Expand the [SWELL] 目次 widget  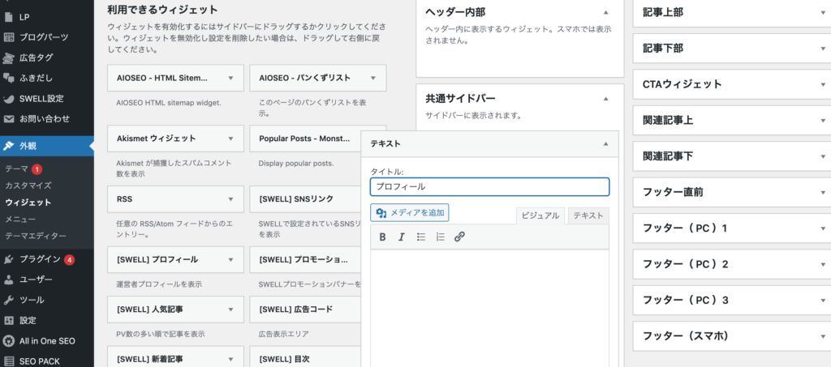click(x=305, y=357)
